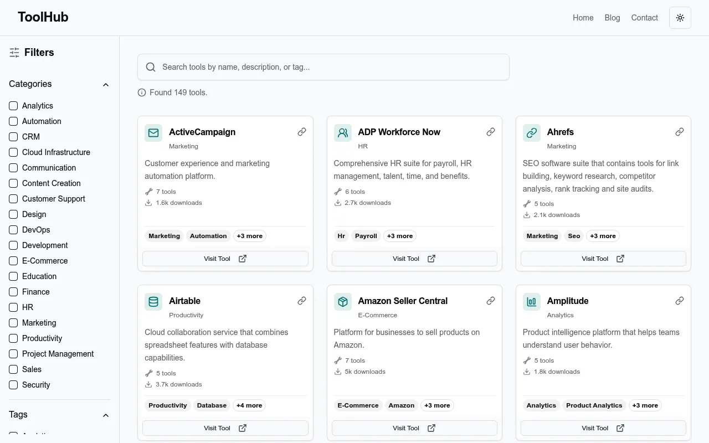The image size is (709, 443).
Task: Select the Project Management category checkbox
Action: [x=13, y=354]
